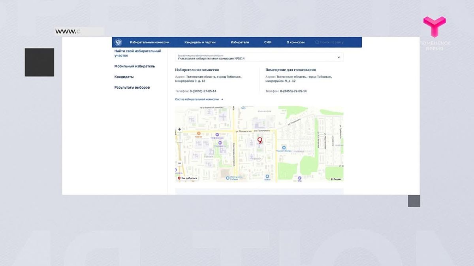Click the red location pin on the map
This screenshot has height=266, width=474.
click(260, 140)
